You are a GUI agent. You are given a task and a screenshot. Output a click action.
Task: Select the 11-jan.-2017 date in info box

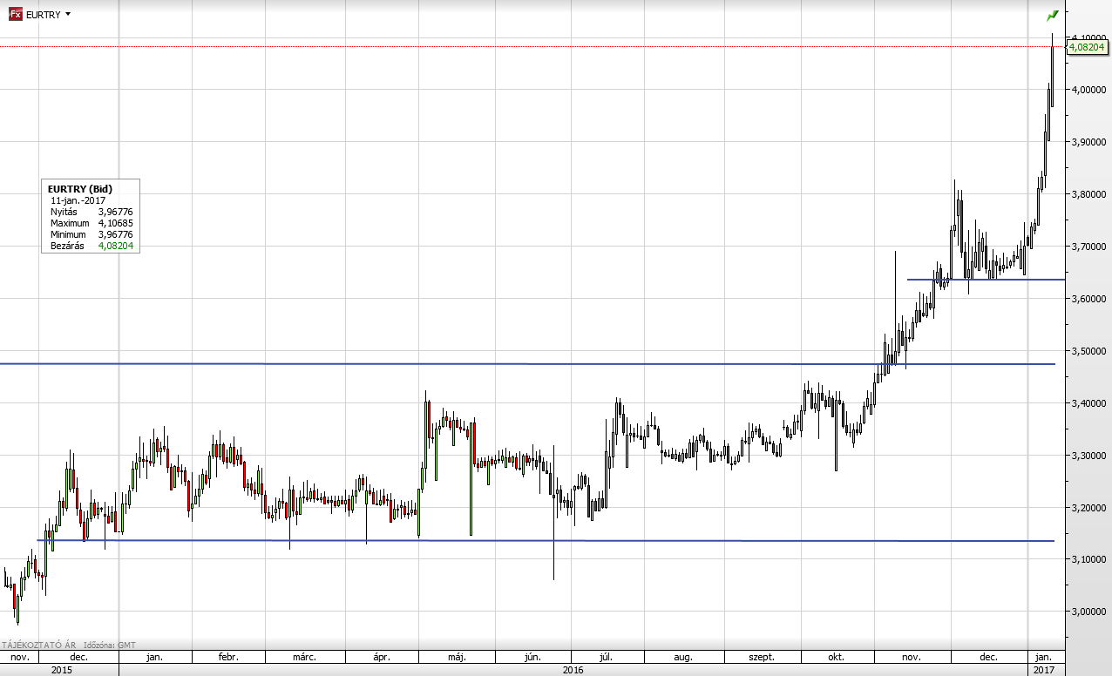click(78, 200)
